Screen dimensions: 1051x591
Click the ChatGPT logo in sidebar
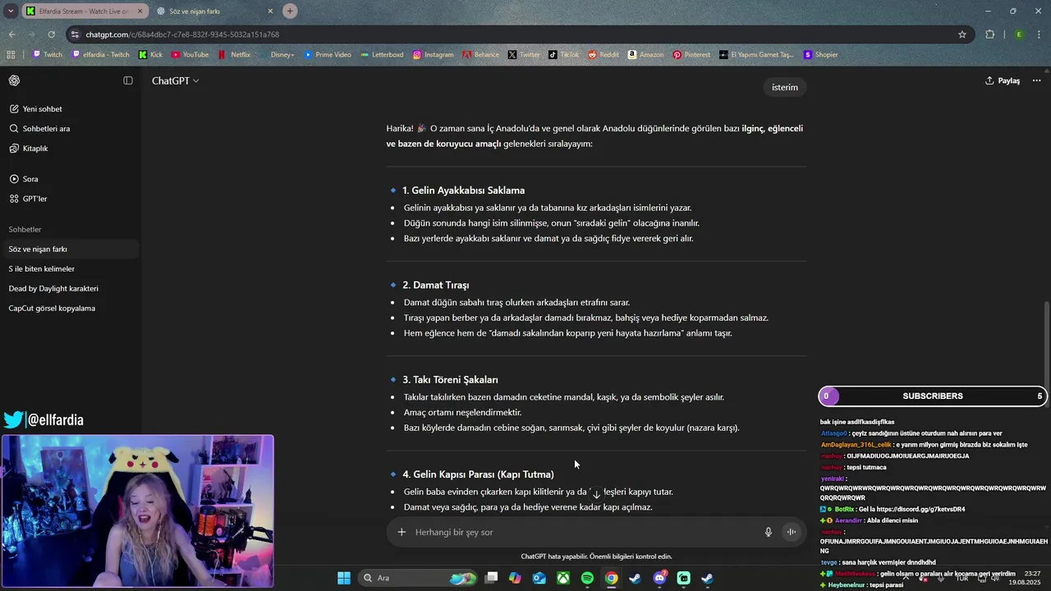coord(14,80)
